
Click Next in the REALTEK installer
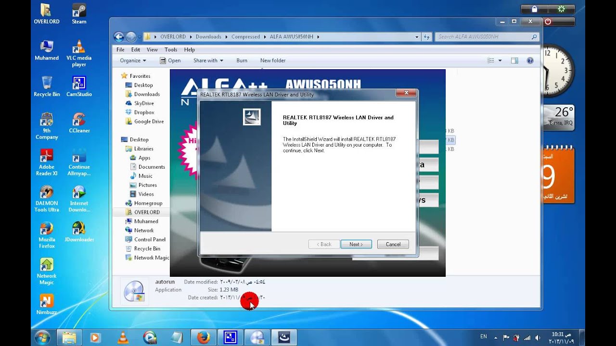356,244
